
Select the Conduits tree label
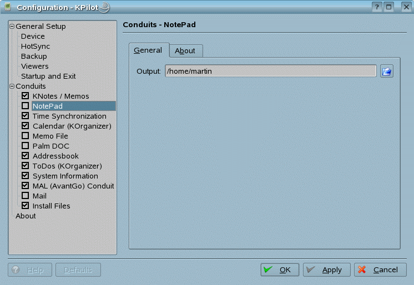pos(31,86)
